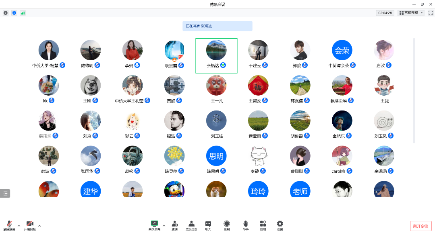
Task: Raise hand using the 举手 icon
Action: (x=245, y=225)
